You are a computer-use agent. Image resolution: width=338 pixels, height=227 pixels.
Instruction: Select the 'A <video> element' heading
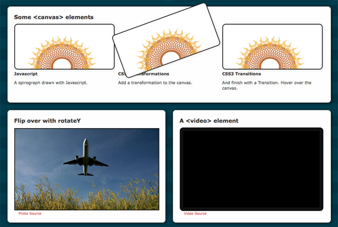[209, 120]
